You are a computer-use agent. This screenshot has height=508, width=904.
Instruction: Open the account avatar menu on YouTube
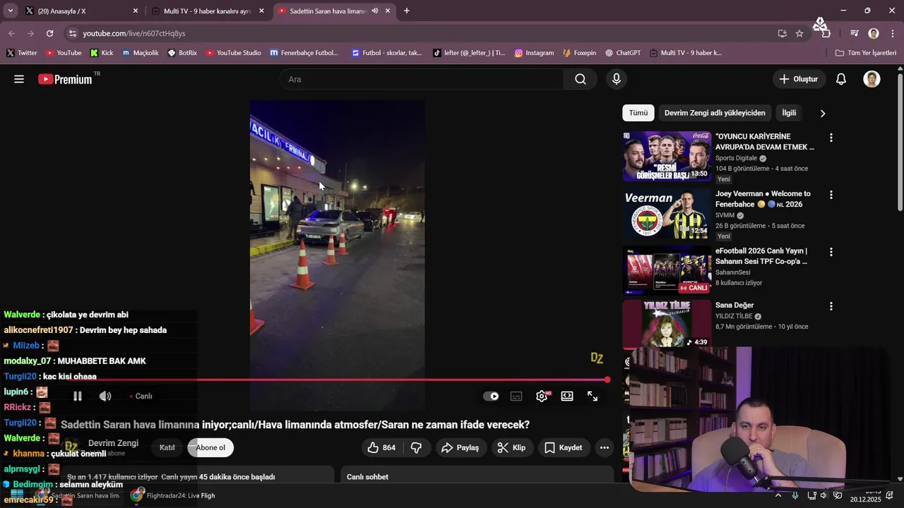(872, 79)
